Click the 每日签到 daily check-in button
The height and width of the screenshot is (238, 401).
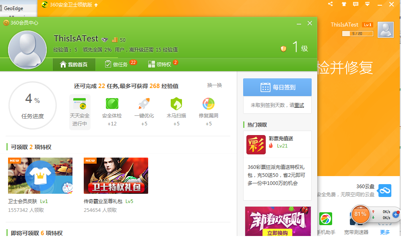(277, 87)
